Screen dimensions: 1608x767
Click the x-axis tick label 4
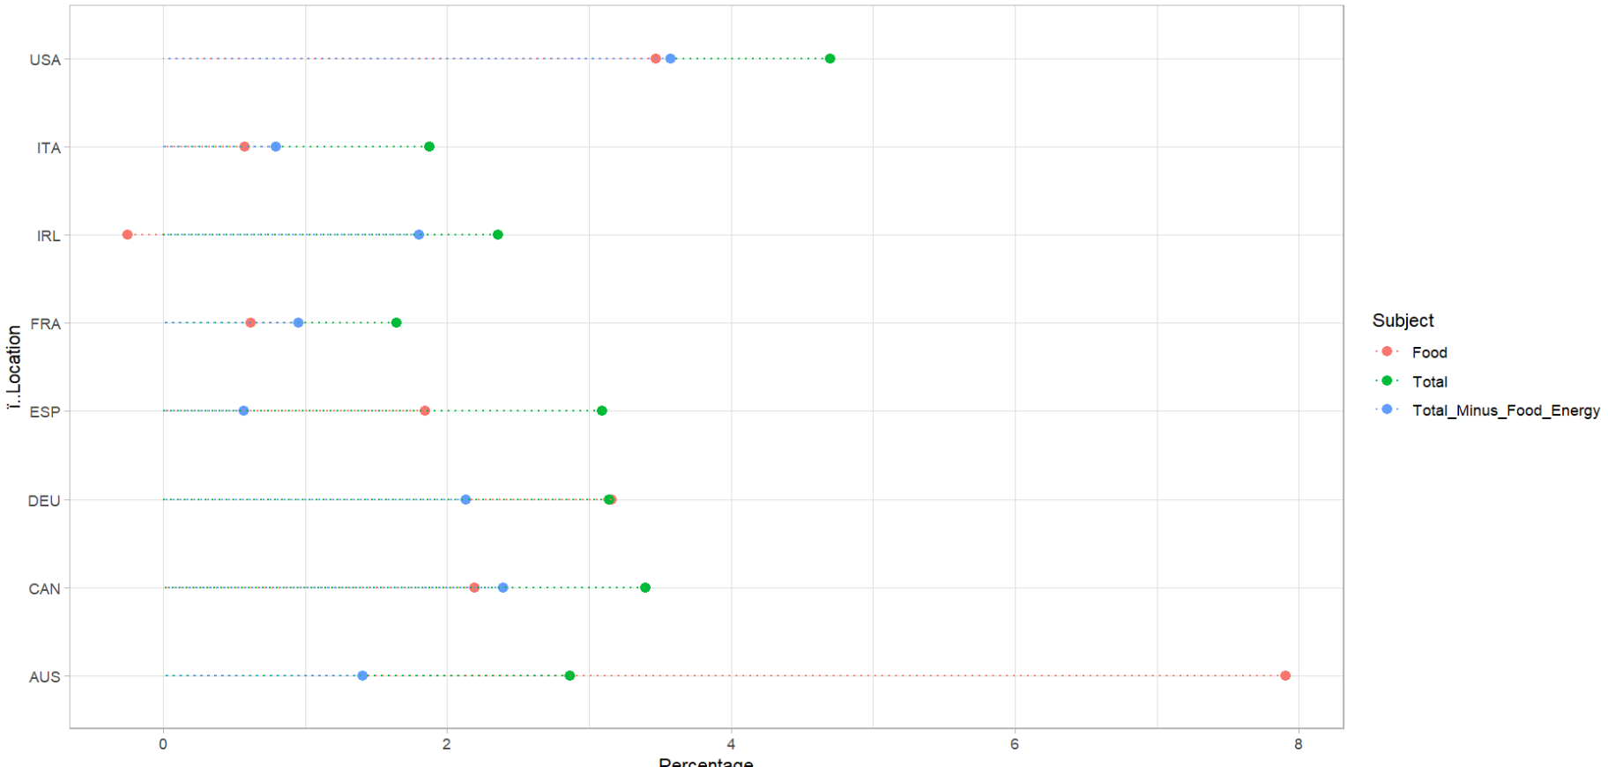coord(731,744)
